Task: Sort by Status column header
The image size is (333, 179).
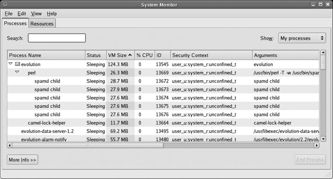Action: (x=96, y=55)
